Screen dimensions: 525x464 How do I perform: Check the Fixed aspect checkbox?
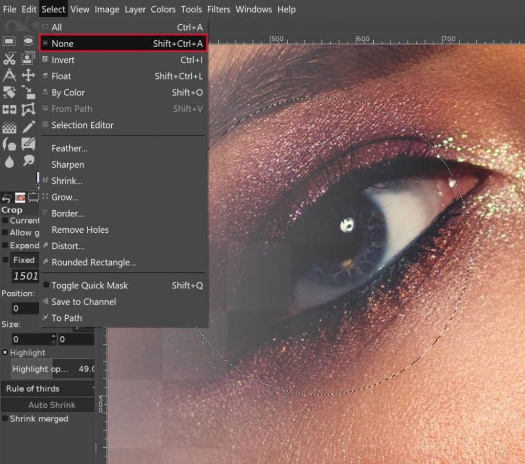tap(5, 260)
